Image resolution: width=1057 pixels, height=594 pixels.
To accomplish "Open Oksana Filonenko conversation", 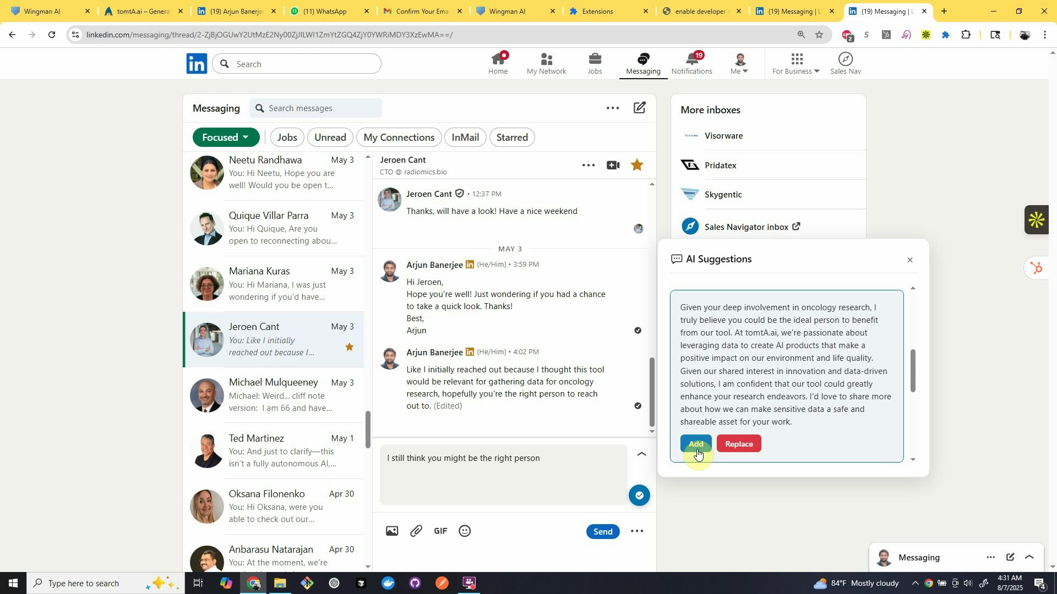I will (273, 507).
